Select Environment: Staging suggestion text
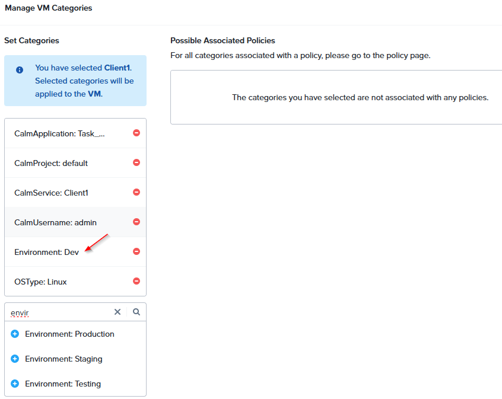Image resolution: width=502 pixels, height=399 pixels. pyautogui.click(x=63, y=359)
